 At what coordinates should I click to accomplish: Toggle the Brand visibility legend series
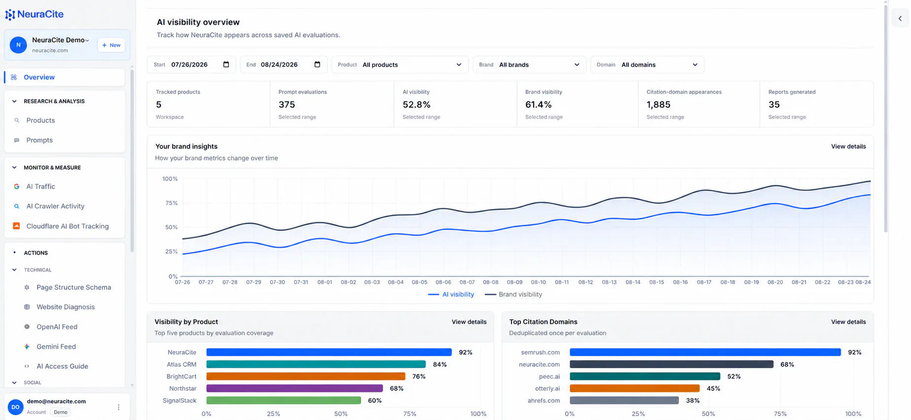pos(513,294)
